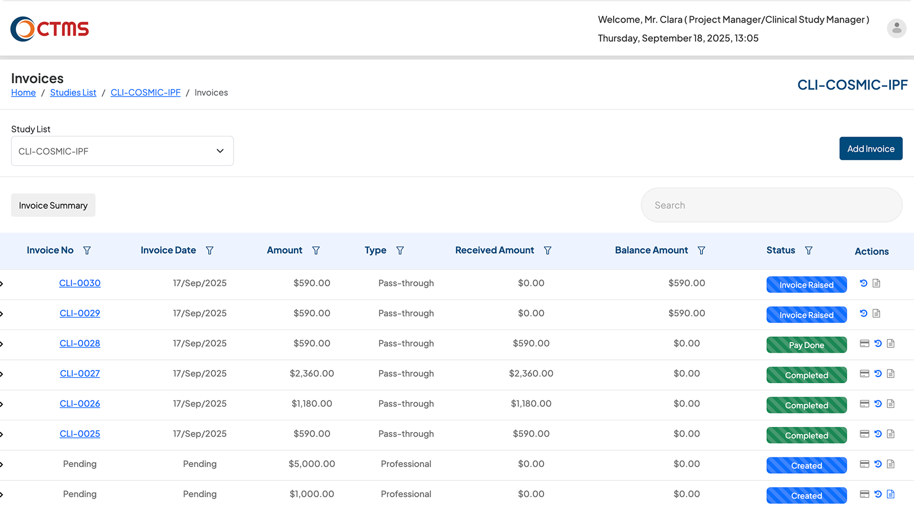Open payment card icon for the $5,000.00 invoice
This screenshot has height=506, width=914.
(864, 464)
